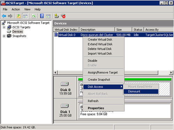Select Create Snapshot menu entry
174x130 pixels.
104,80
